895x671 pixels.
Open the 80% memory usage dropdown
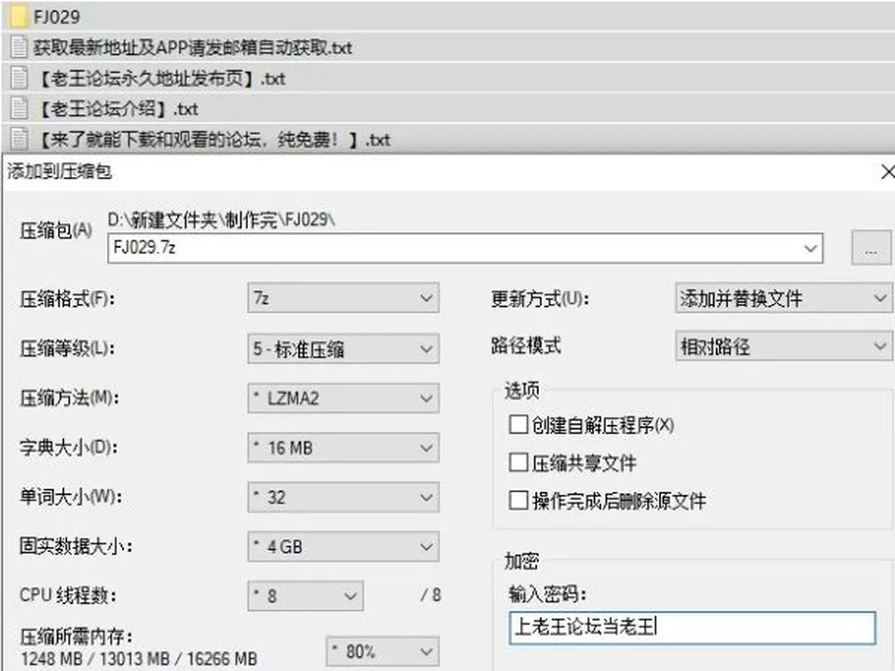[382, 651]
